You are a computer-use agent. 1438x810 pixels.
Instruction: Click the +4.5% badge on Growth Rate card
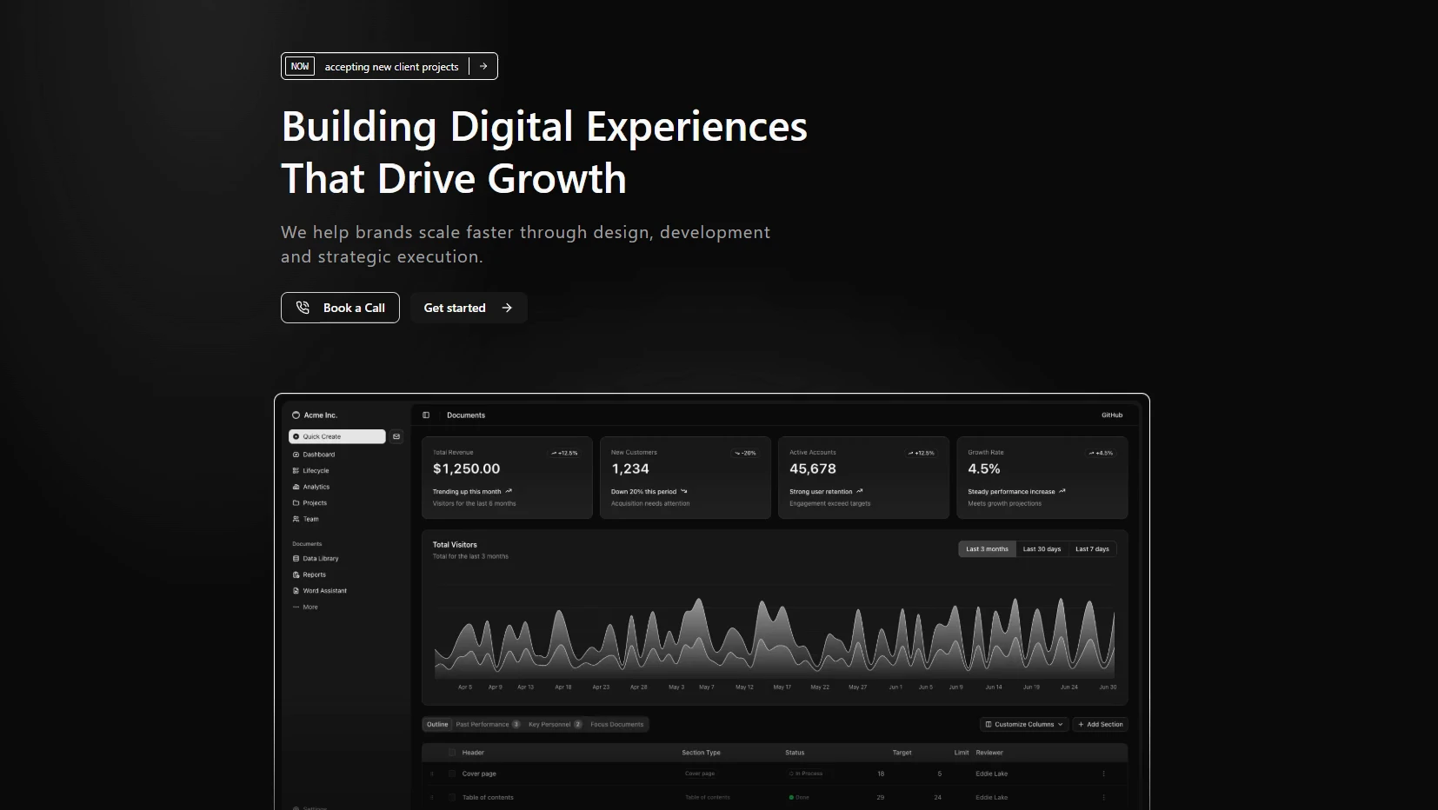tap(1101, 453)
